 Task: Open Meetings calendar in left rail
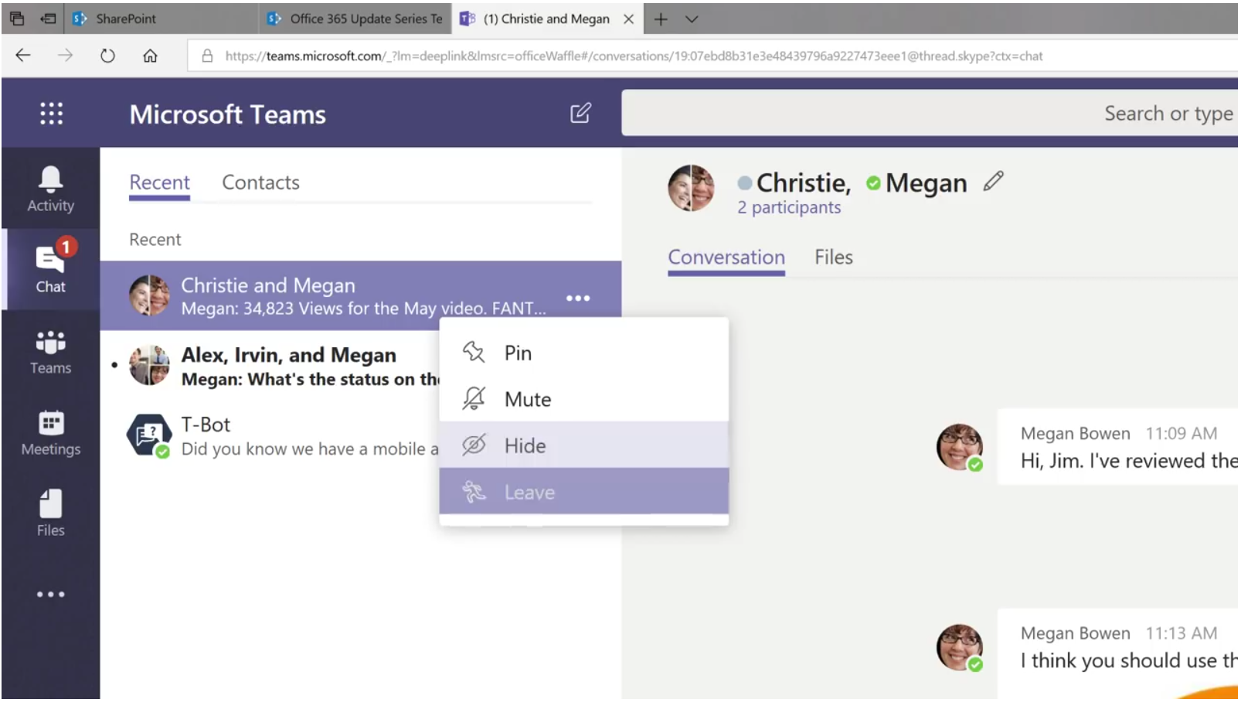[x=50, y=432]
